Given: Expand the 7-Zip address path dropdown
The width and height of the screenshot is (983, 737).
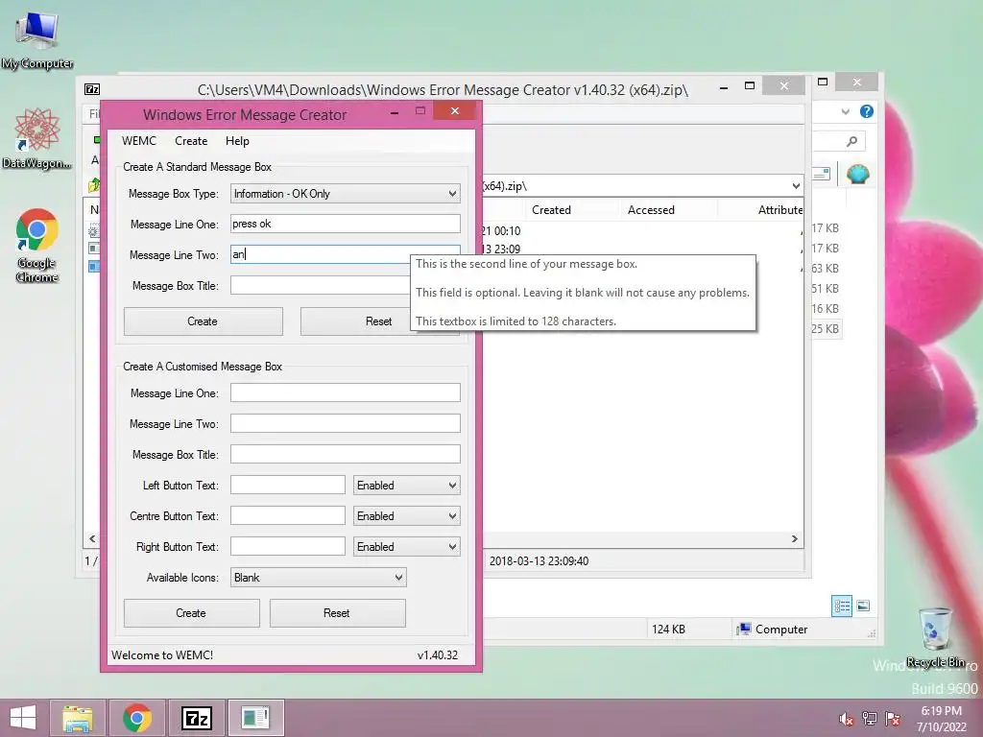Looking at the screenshot, I should (795, 186).
